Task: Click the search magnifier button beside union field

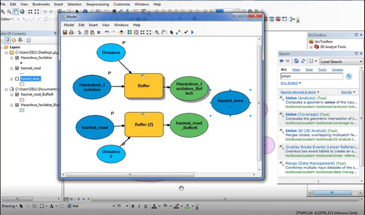Action: coord(349,76)
